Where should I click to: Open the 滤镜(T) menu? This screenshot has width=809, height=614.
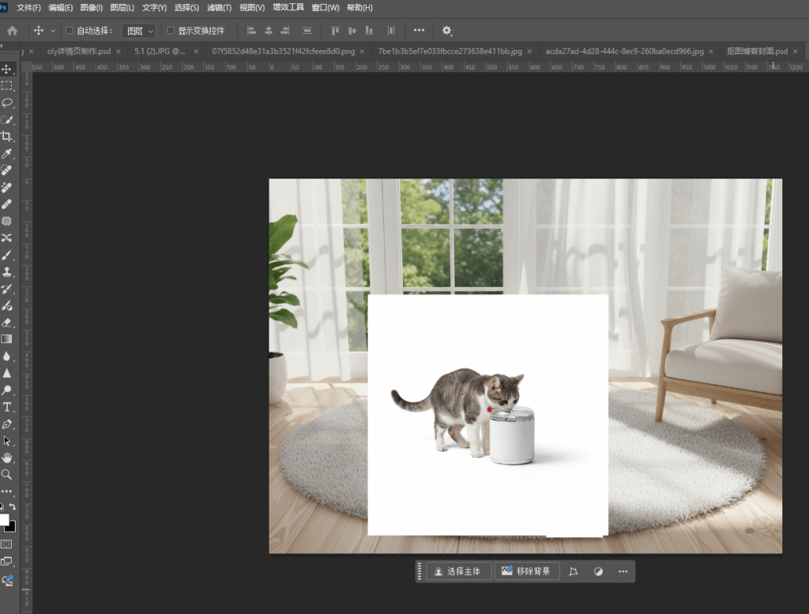click(220, 8)
